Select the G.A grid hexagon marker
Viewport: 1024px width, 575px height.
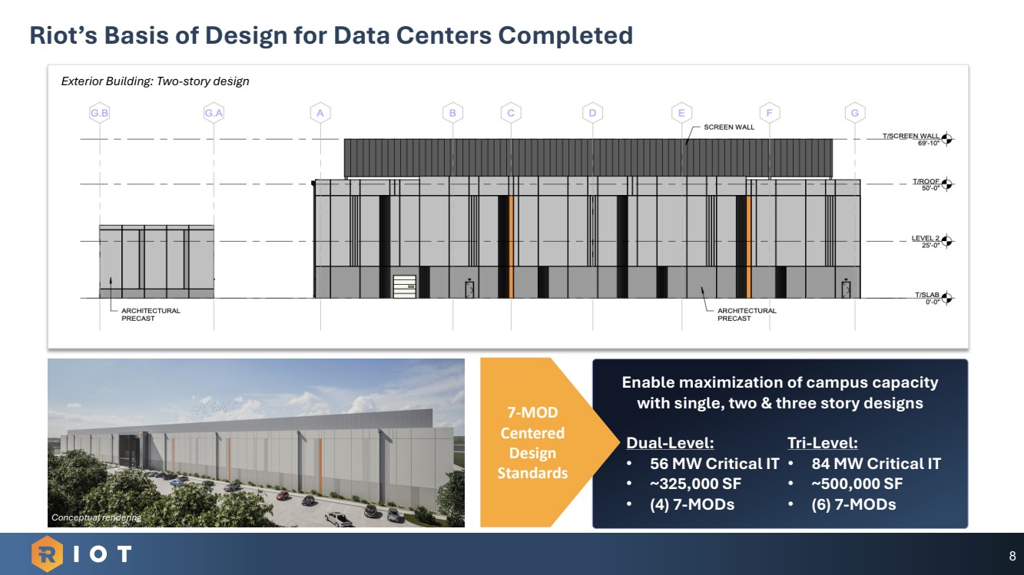tap(214, 113)
